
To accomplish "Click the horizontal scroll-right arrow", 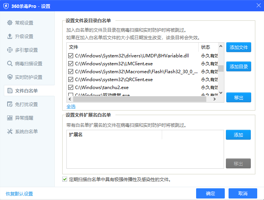I will tap(214, 99).
